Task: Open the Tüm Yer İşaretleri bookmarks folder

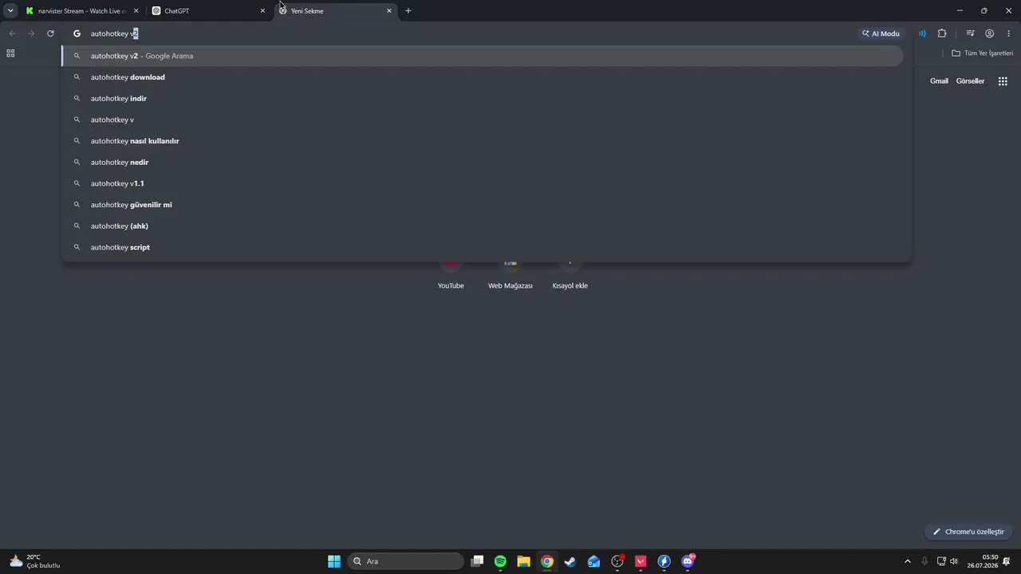Action: point(983,53)
